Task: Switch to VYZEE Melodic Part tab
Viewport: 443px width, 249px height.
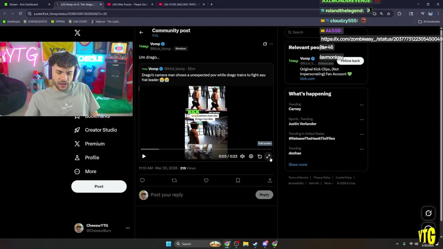Action: click(x=181, y=4)
